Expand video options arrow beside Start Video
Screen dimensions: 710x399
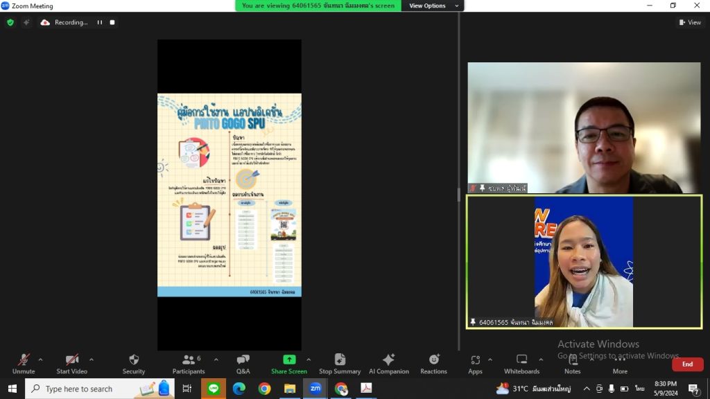tap(92, 360)
